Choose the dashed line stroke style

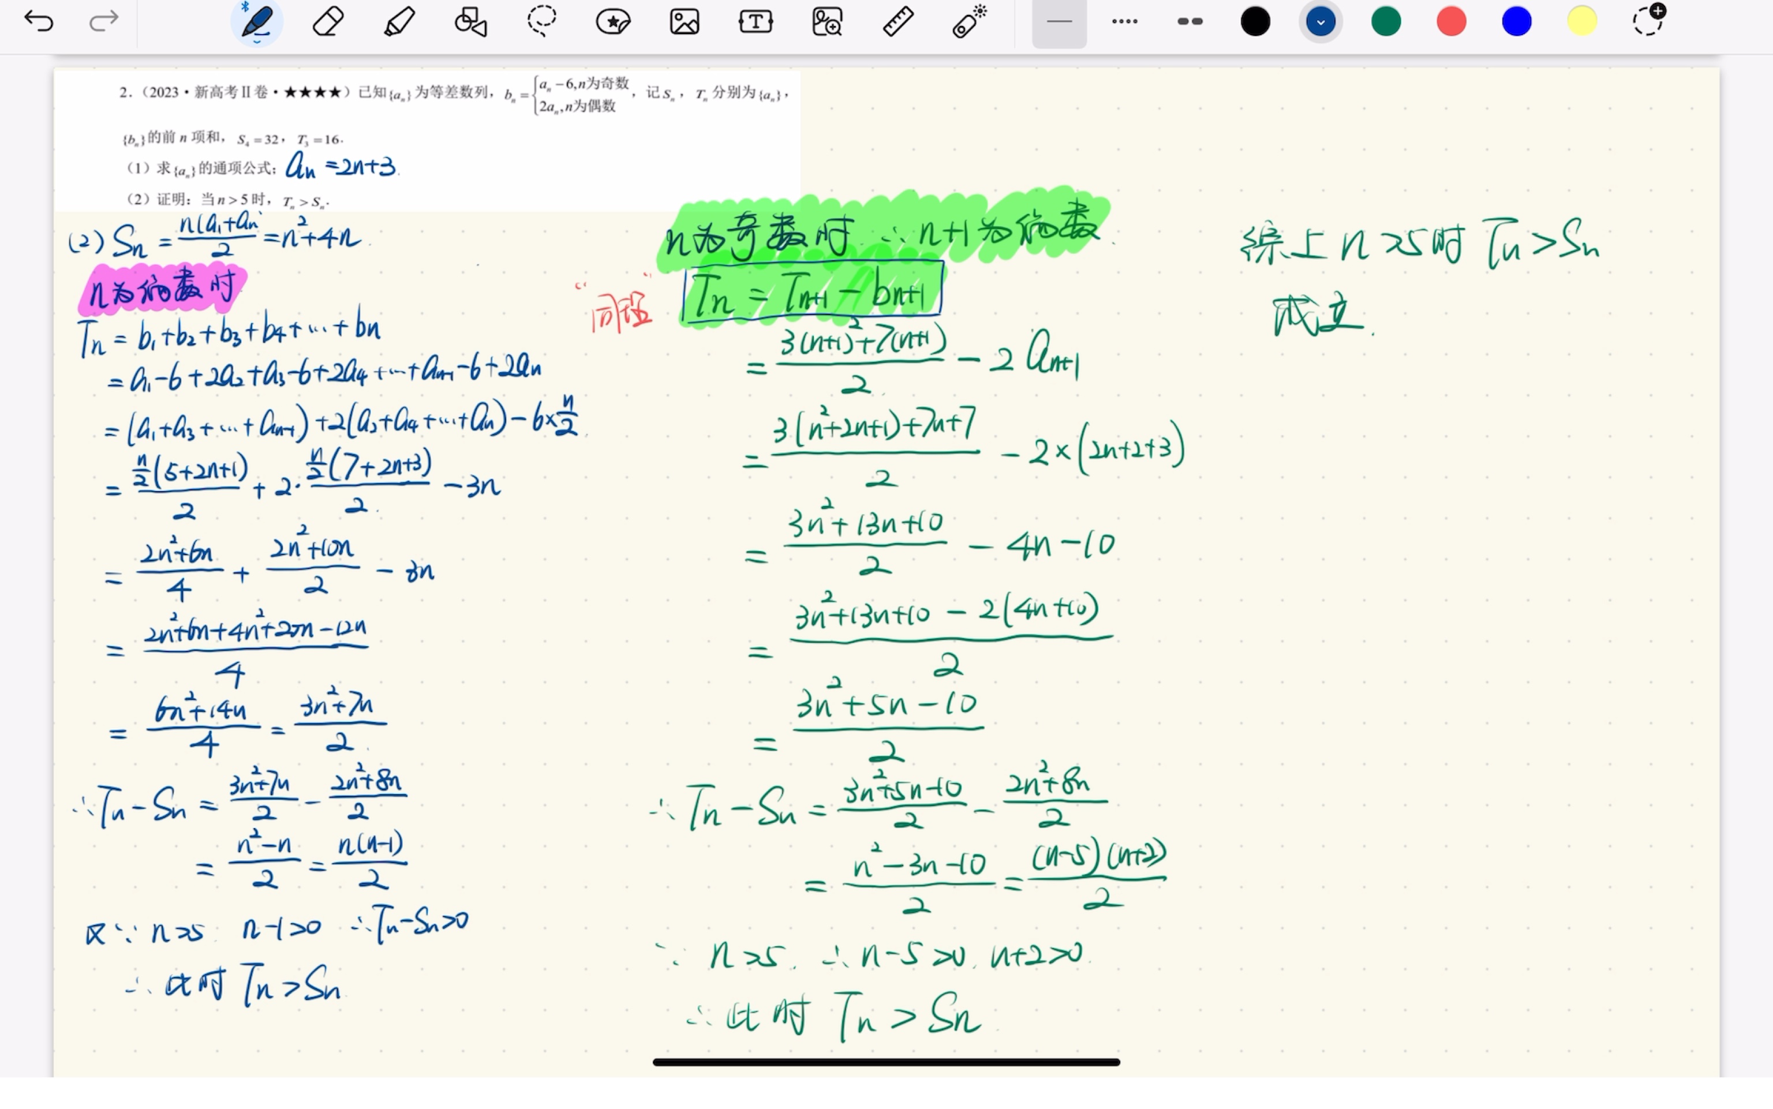coord(1189,21)
